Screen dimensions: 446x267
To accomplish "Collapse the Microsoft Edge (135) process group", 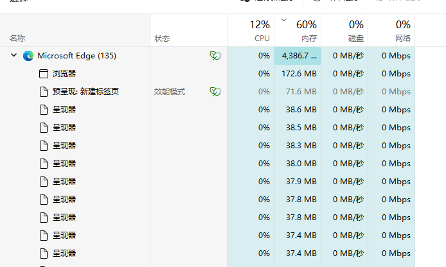I will point(13,55).
